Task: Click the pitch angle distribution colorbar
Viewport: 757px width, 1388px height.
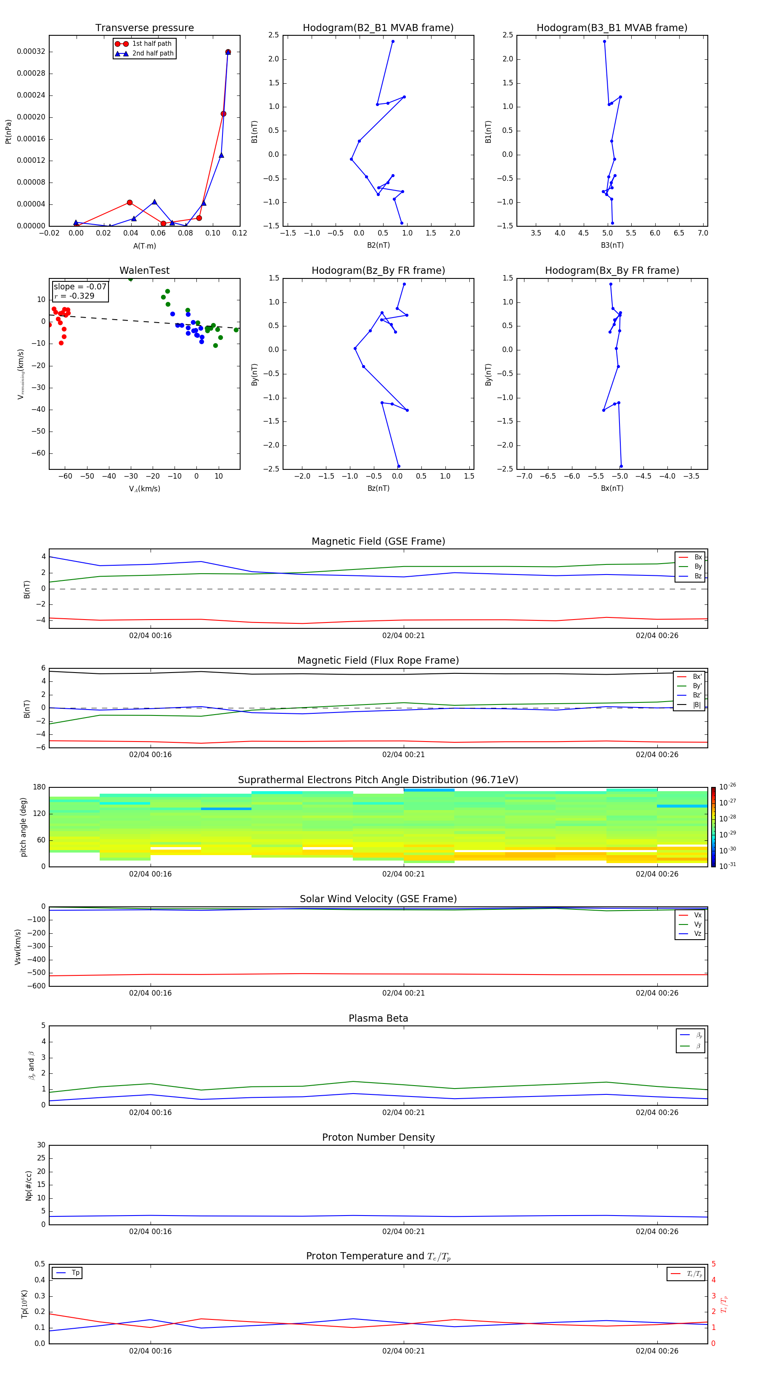Action: (713, 827)
